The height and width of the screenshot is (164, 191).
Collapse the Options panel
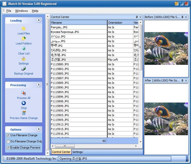click(x=39, y=129)
